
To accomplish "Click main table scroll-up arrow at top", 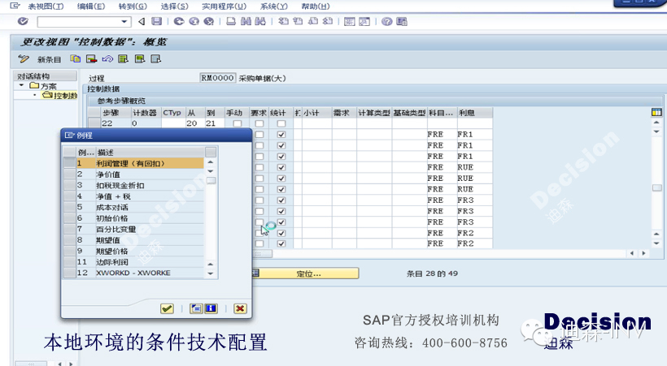I will point(656,123).
